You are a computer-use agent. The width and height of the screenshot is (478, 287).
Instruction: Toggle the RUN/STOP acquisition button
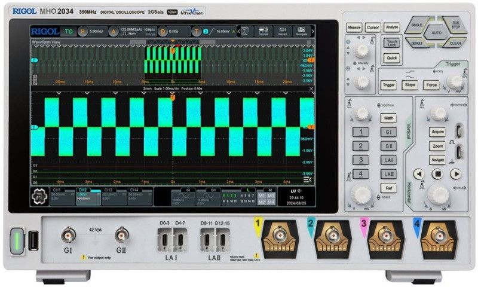[455, 25]
